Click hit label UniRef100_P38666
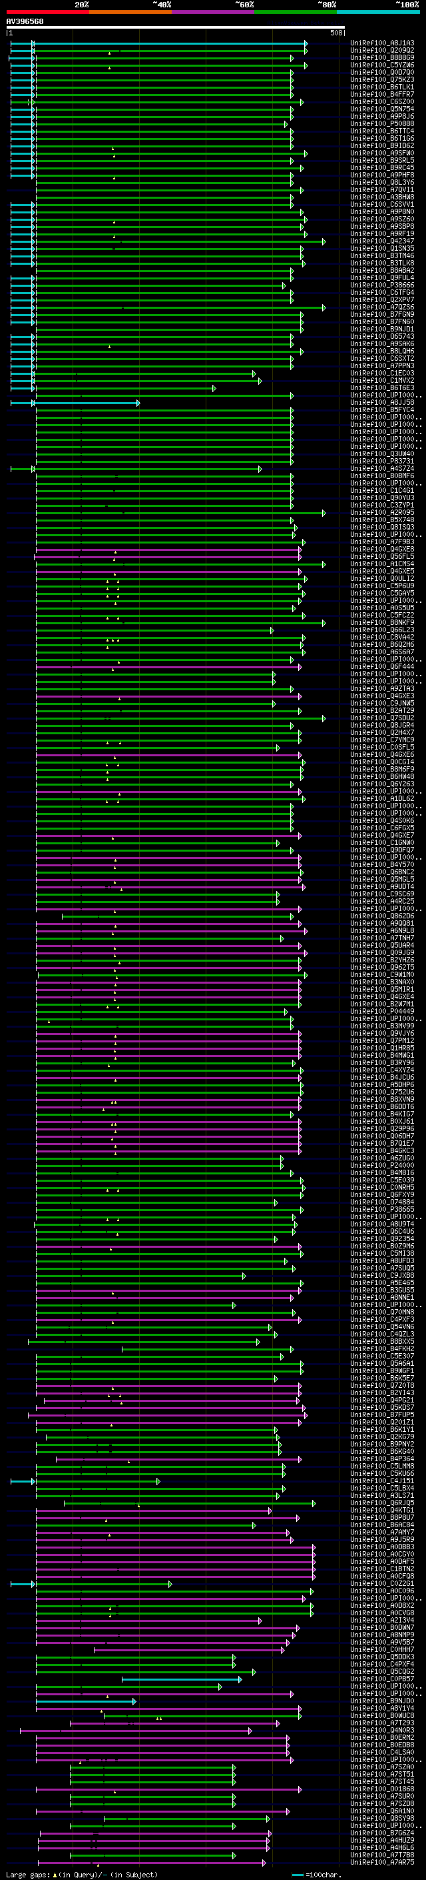This screenshot has height=1880, width=426. [x=382, y=285]
